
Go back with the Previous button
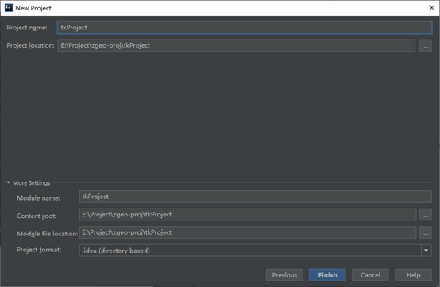(x=284, y=275)
